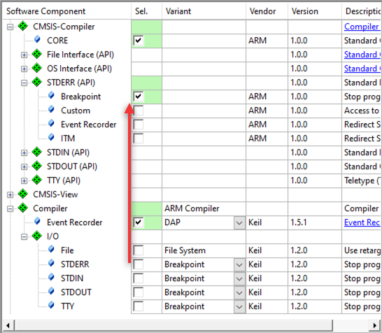Click the blue gem icon beside Breakpoint under STDERR (API)

51,95
